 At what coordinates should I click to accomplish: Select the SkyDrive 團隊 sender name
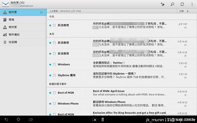66,75
